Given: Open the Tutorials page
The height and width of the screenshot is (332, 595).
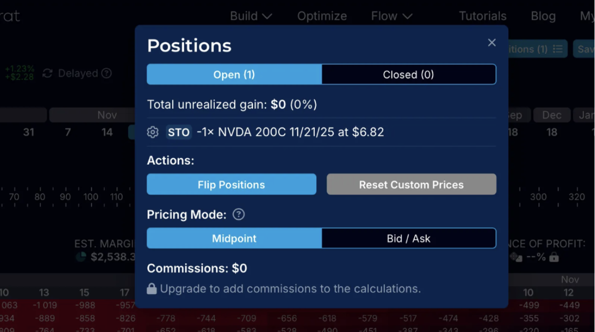Looking at the screenshot, I should point(483,16).
